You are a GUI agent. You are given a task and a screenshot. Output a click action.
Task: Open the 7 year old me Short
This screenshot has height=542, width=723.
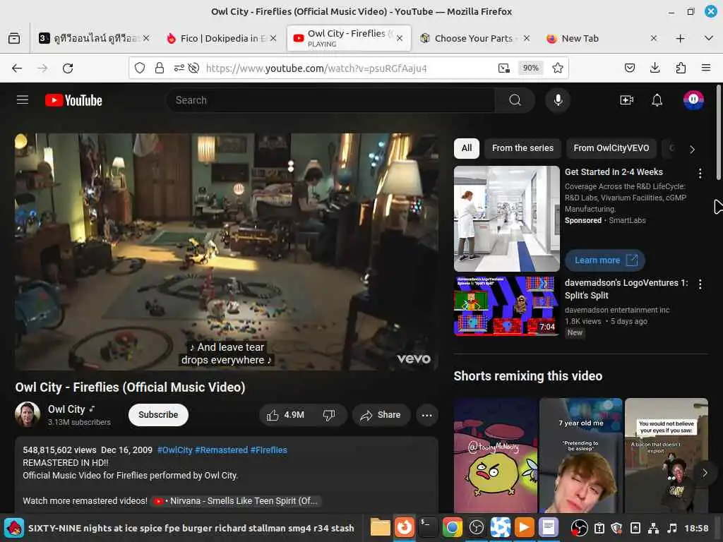pyautogui.click(x=581, y=457)
